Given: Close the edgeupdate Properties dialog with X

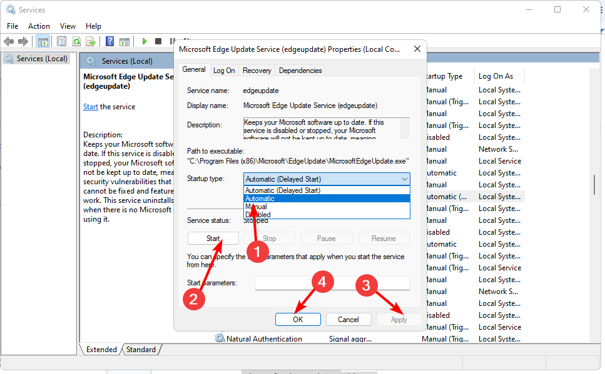Looking at the screenshot, I should (x=417, y=49).
